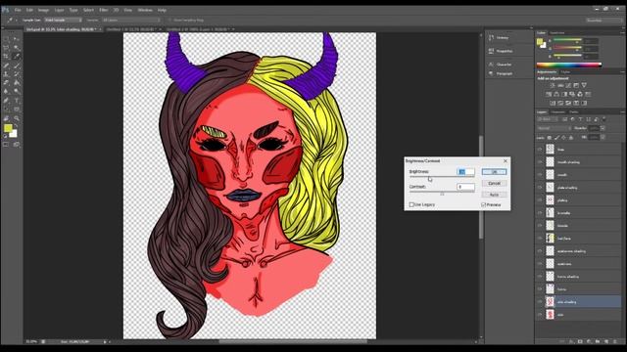This screenshot has width=627, height=352.
Task: Select the Eraser tool
Action: (6, 82)
